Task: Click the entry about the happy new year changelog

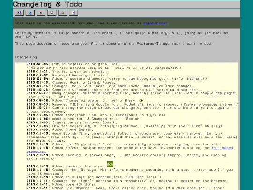Action: 117,79
